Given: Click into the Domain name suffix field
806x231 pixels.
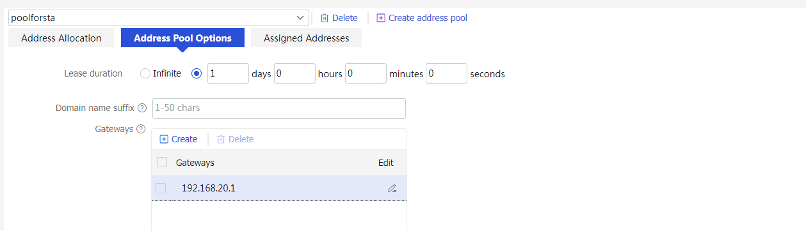Looking at the screenshot, I should click(x=279, y=108).
